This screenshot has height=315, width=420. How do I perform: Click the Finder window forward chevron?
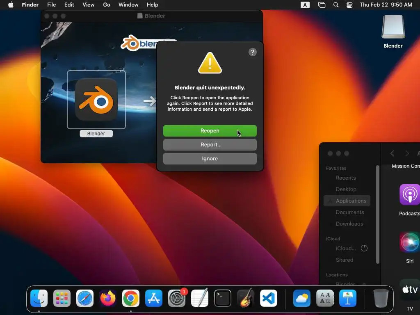pyautogui.click(x=407, y=153)
